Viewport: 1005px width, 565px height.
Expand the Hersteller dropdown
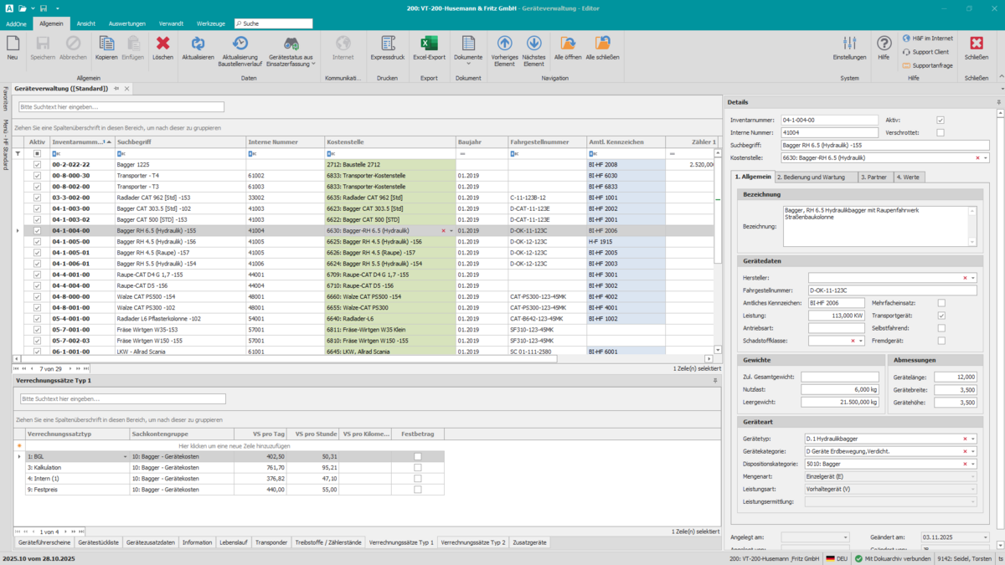(x=973, y=278)
